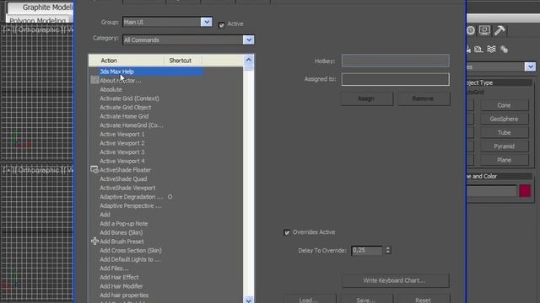Create a Tube primitive
The image size is (540, 303).
[x=505, y=133]
